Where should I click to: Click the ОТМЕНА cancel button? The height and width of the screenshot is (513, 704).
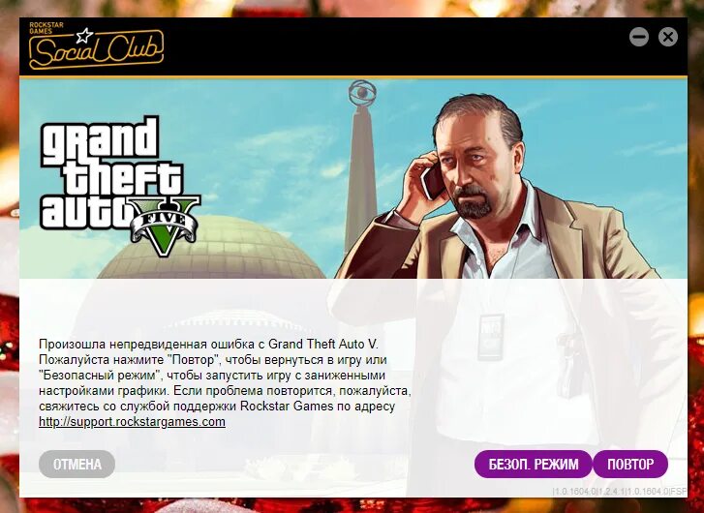click(x=77, y=464)
